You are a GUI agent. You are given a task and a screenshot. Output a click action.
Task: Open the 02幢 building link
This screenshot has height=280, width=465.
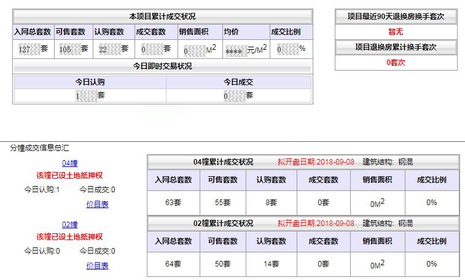tap(69, 224)
